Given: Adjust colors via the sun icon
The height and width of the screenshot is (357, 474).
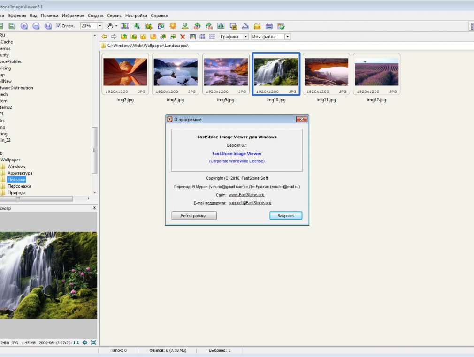Looking at the screenshot, I should tap(173, 26).
